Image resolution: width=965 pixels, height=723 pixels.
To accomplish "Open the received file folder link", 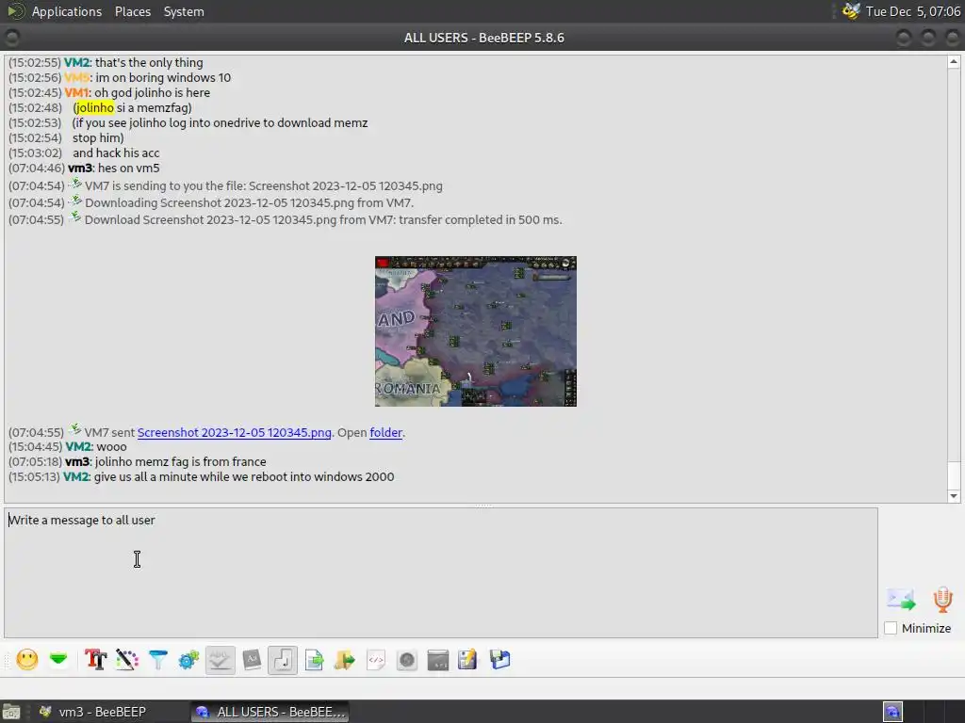I will click(x=385, y=432).
